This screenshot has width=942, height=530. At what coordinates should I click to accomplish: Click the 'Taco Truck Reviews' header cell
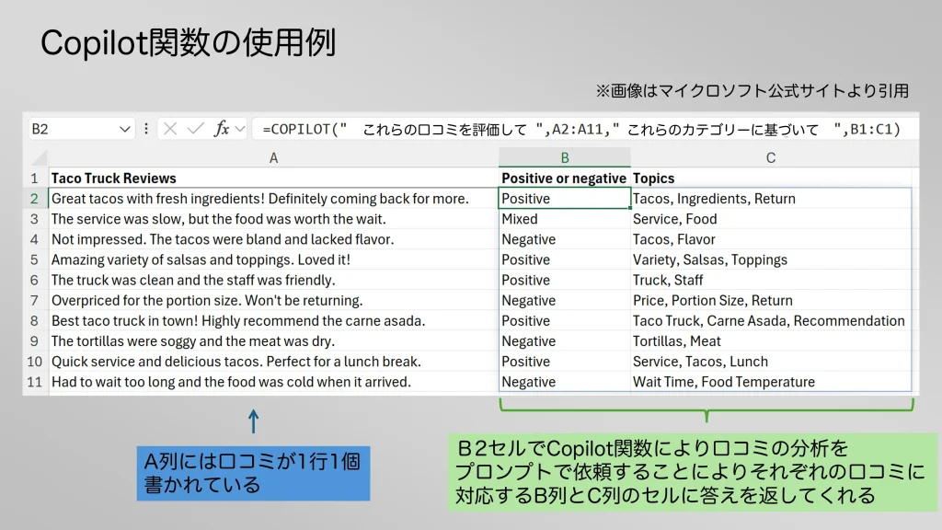coord(273,179)
